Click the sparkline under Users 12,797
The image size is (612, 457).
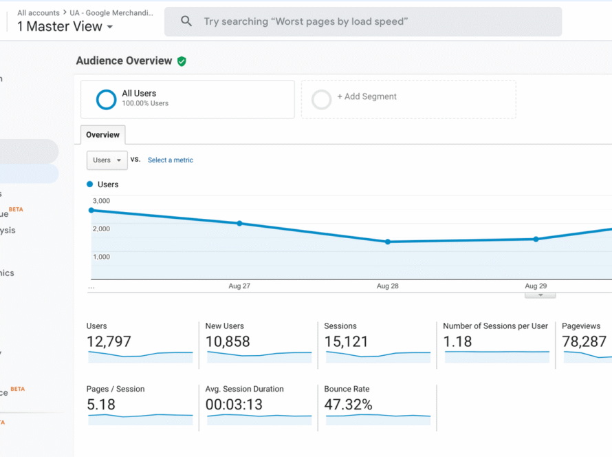click(140, 356)
